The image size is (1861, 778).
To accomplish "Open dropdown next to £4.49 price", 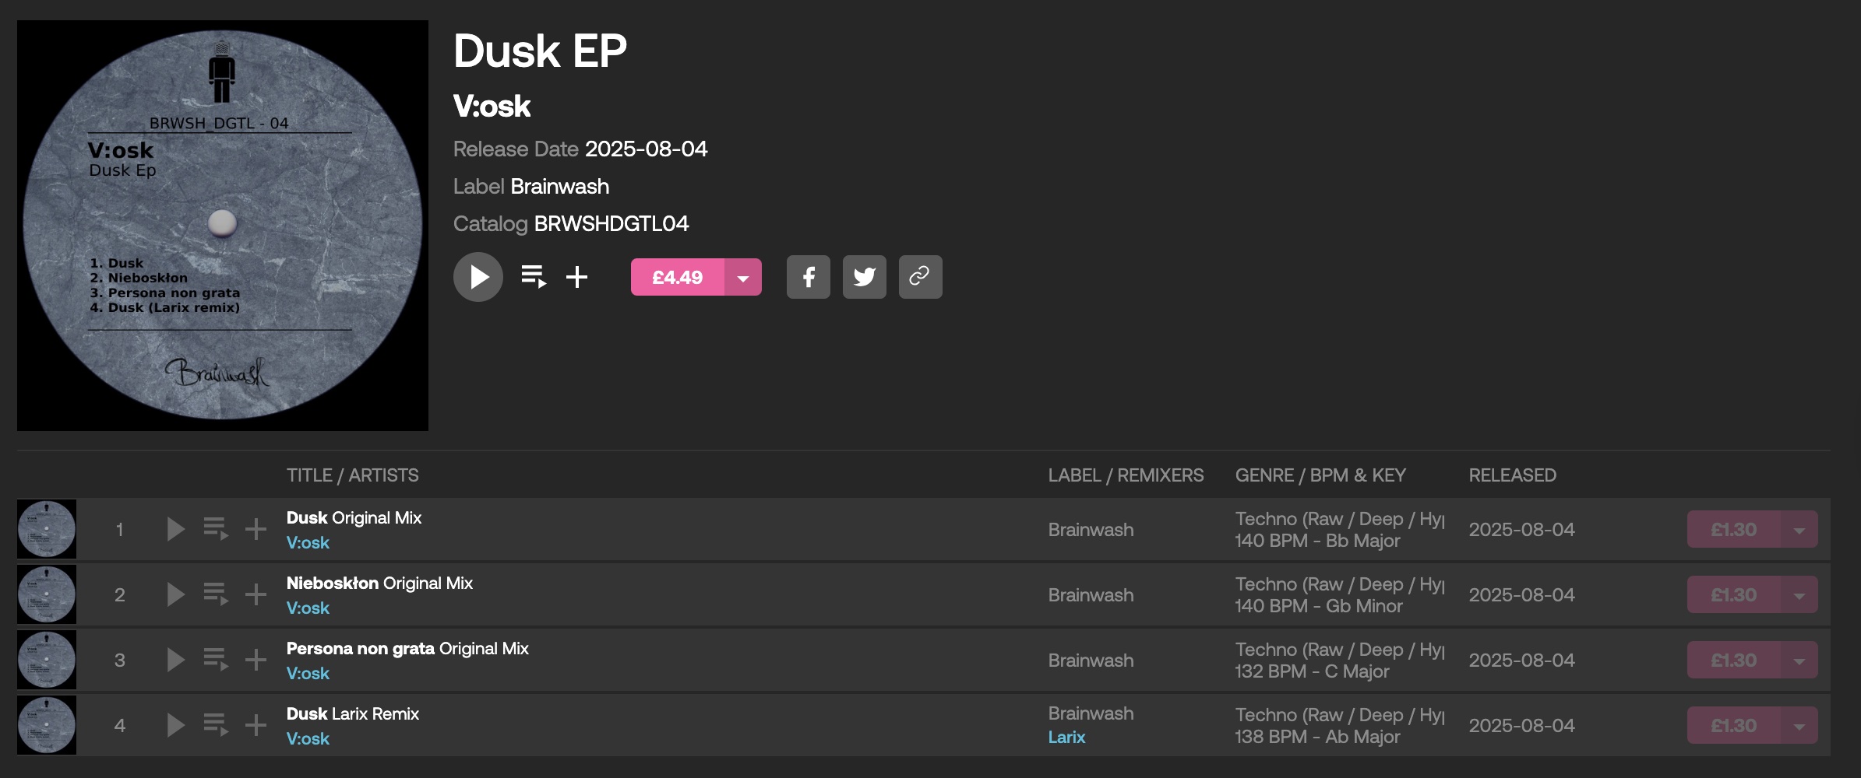I will (x=743, y=278).
